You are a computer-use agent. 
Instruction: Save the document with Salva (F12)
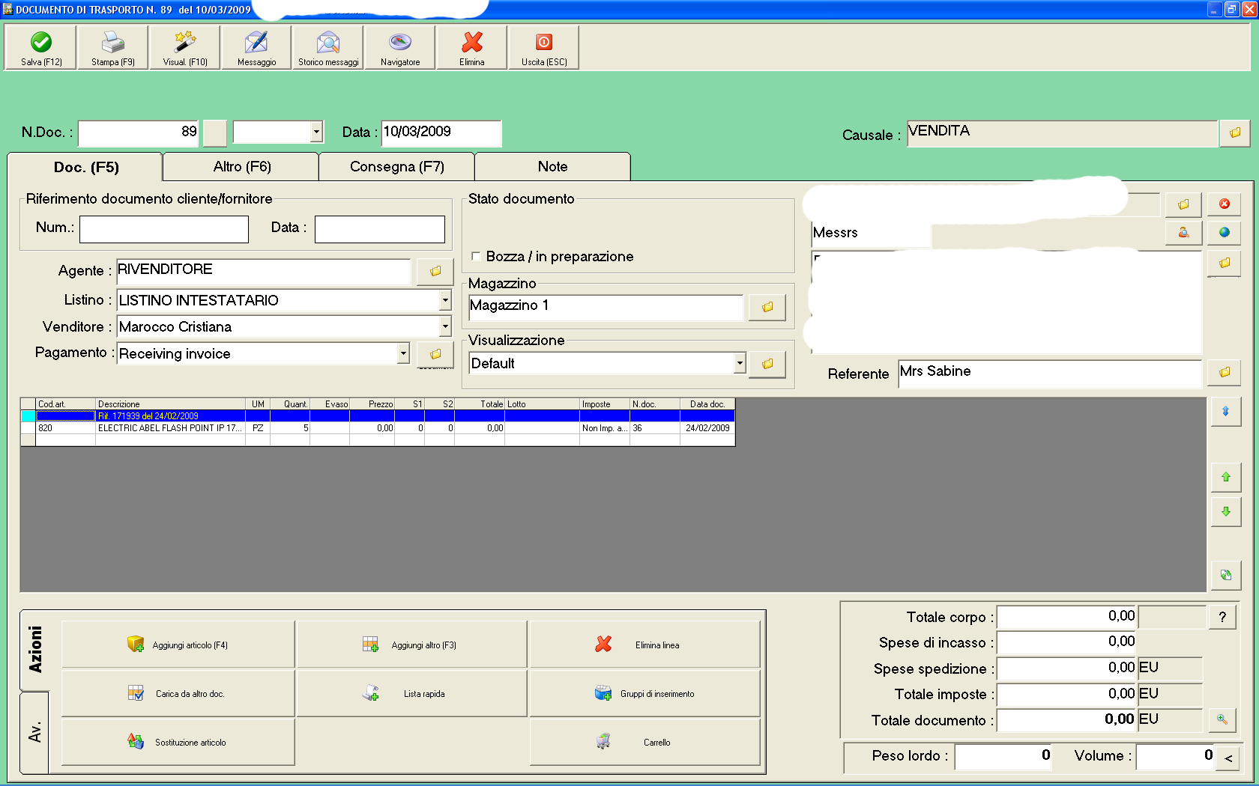[40, 48]
